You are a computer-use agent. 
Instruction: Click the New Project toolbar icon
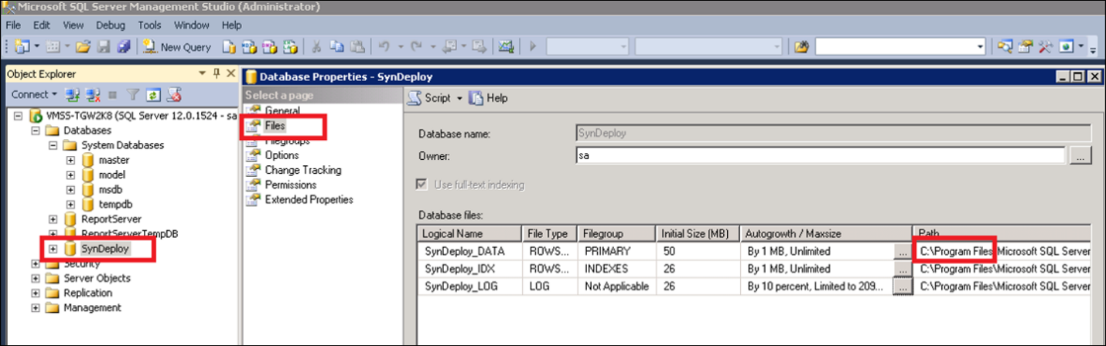(21, 46)
